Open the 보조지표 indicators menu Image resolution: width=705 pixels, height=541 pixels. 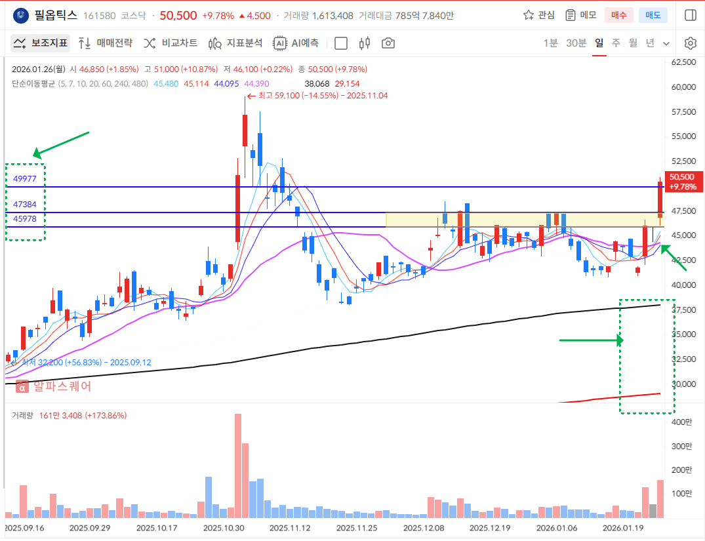pyautogui.click(x=41, y=43)
